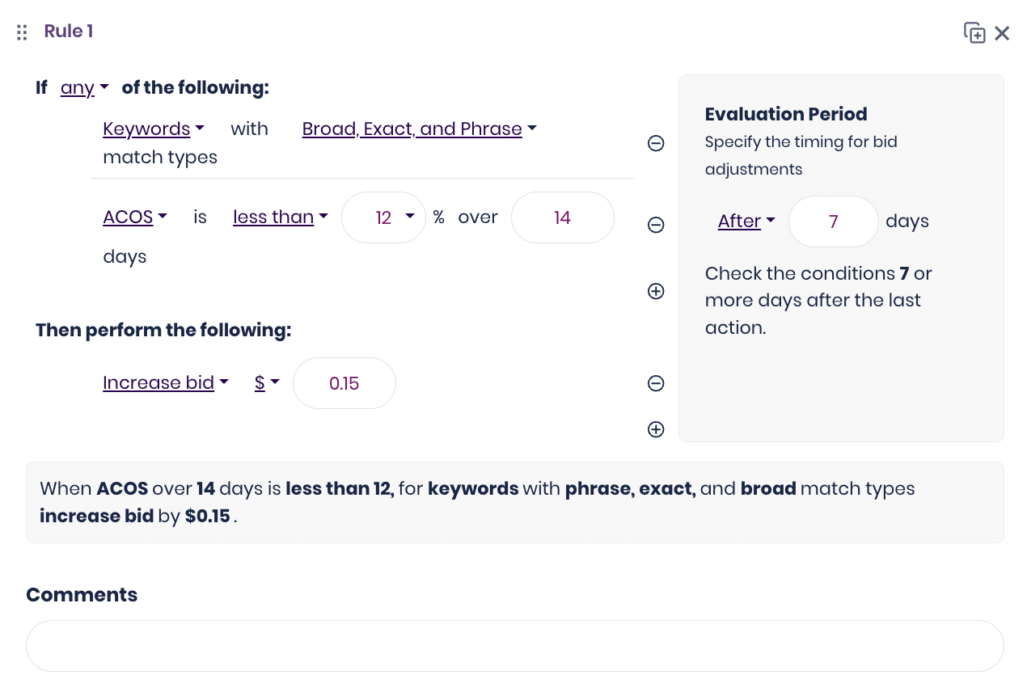Open the Increase bid action dropdown
The image size is (1027, 692).
[166, 382]
